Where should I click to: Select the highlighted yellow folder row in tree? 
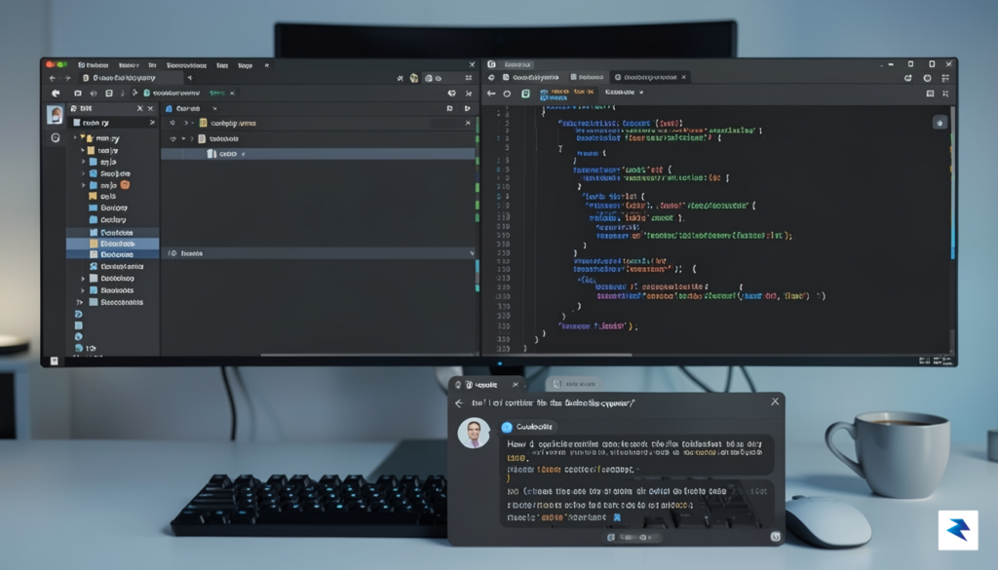(x=113, y=244)
